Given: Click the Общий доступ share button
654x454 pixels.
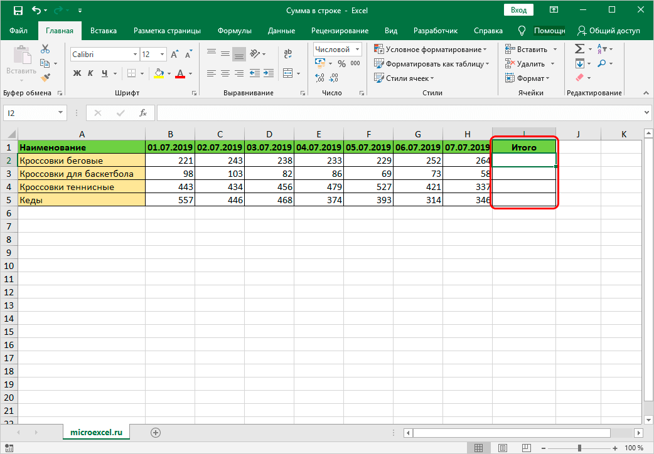Looking at the screenshot, I should (x=609, y=31).
